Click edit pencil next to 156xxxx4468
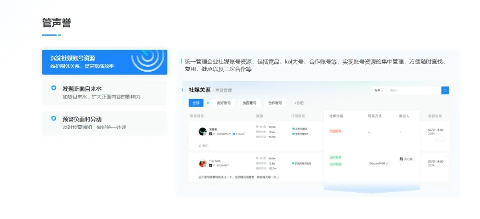 pos(387,163)
